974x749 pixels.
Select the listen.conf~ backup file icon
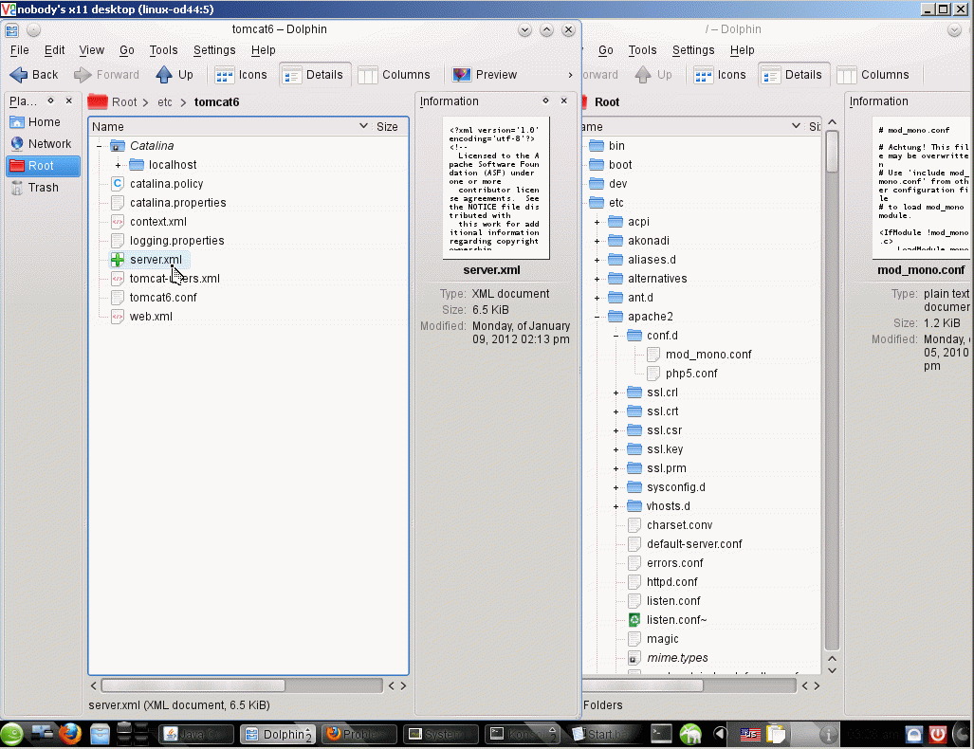coord(634,620)
